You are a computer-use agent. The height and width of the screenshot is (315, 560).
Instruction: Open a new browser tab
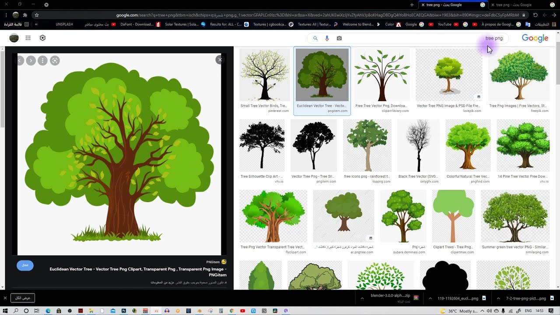click(412, 5)
